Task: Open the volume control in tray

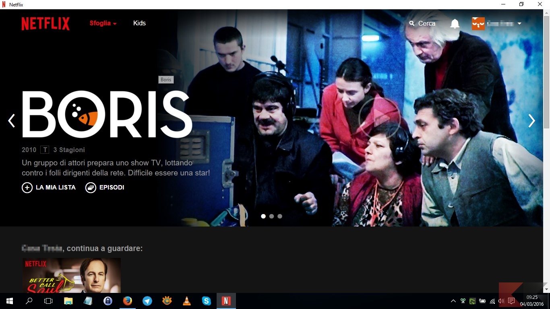Action: (x=501, y=301)
